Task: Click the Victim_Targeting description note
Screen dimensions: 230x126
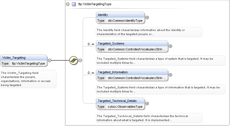Action: (28, 79)
